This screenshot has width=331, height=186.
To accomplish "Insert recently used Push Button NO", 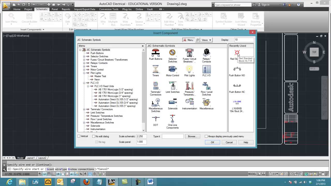I will (x=237, y=69).
